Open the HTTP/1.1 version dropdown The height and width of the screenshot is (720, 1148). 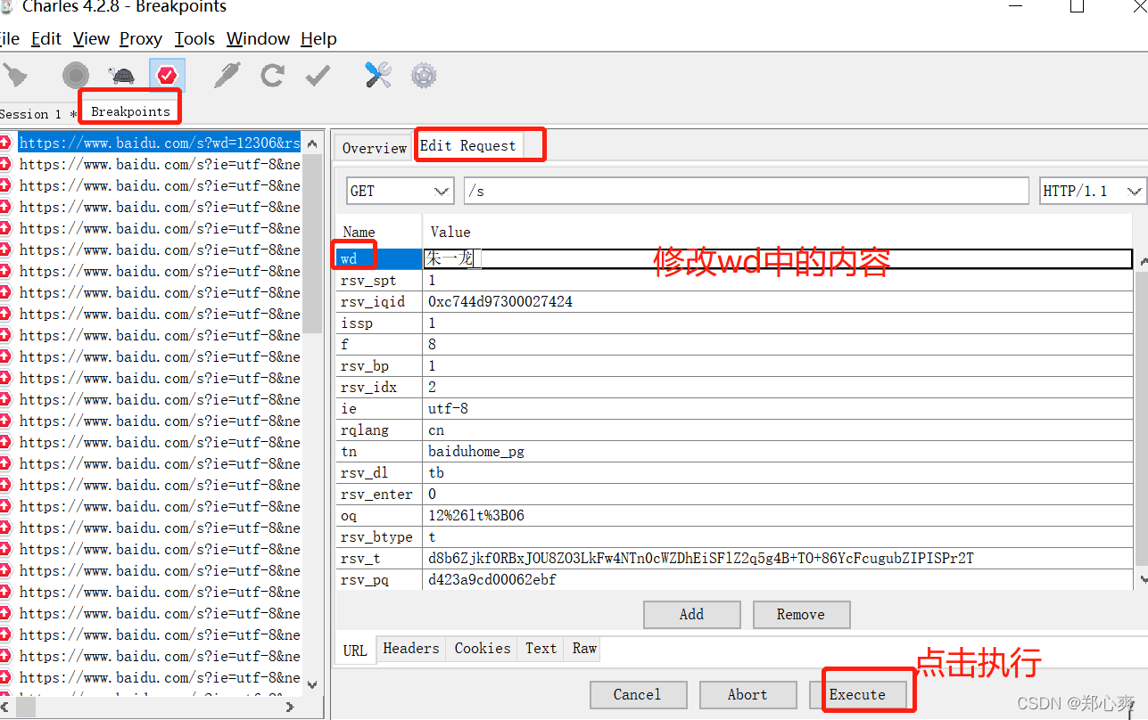(1093, 191)
